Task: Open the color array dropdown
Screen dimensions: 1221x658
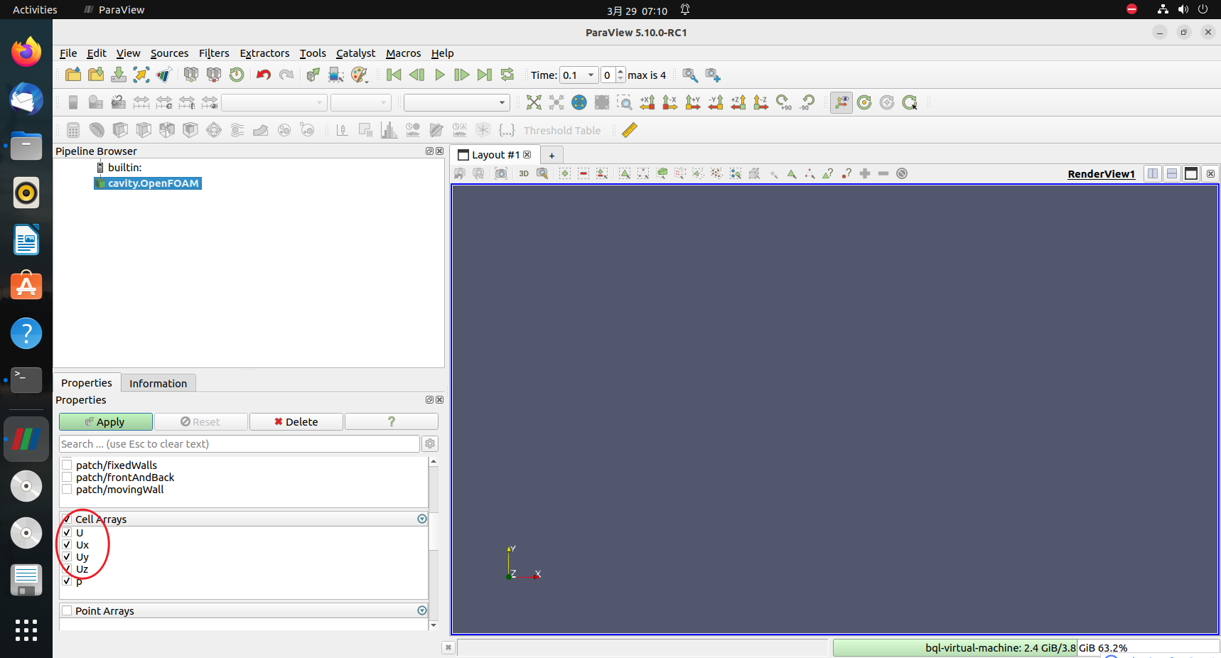Action: click(274, 102)
